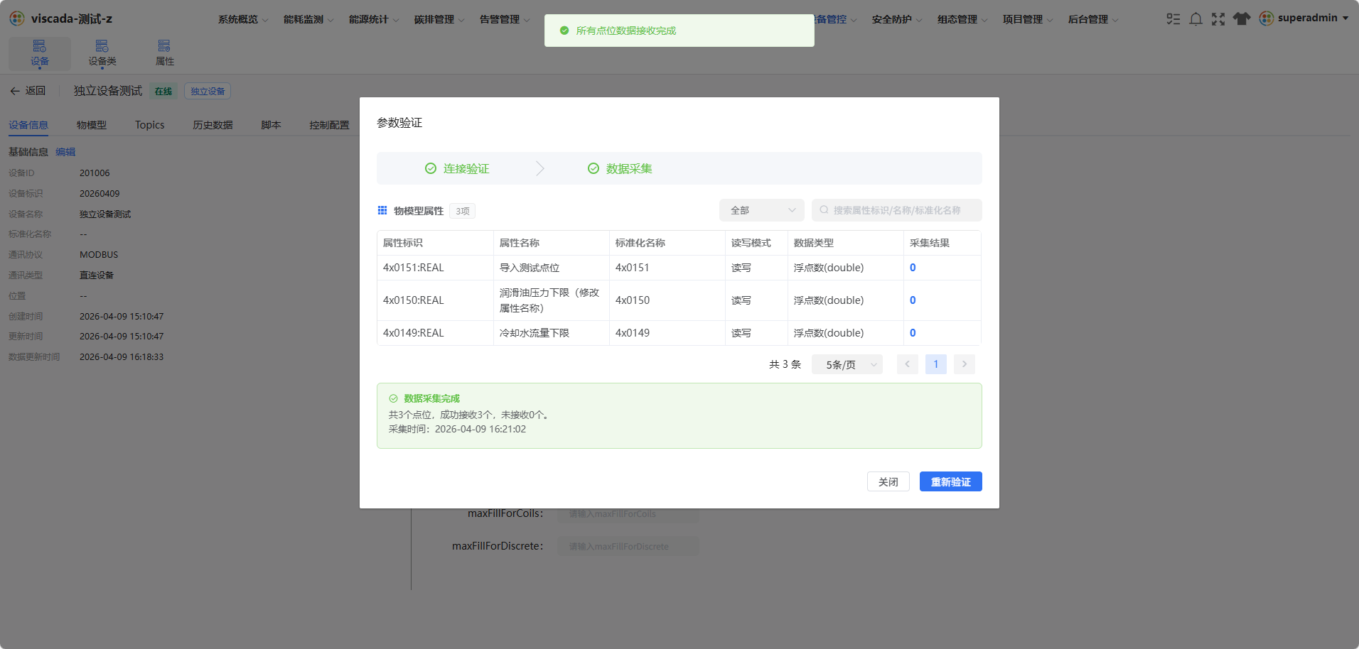Click the 数据采集完成 alert title

pyautogui.click(x=431, y=398)
